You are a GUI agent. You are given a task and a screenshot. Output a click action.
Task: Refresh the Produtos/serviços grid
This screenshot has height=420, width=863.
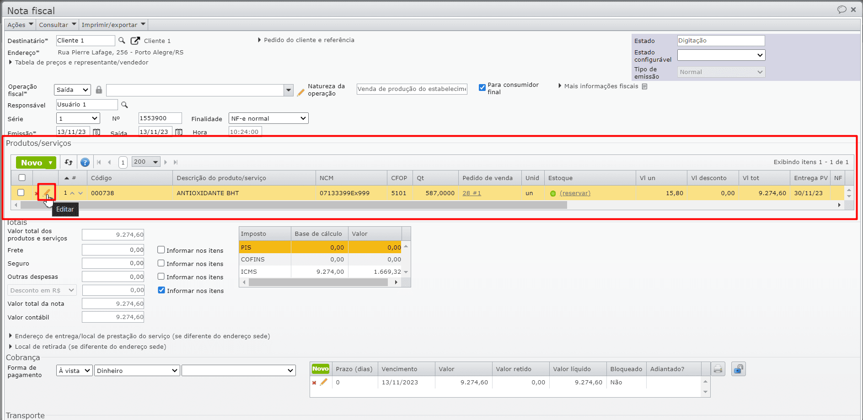point(69,162)
